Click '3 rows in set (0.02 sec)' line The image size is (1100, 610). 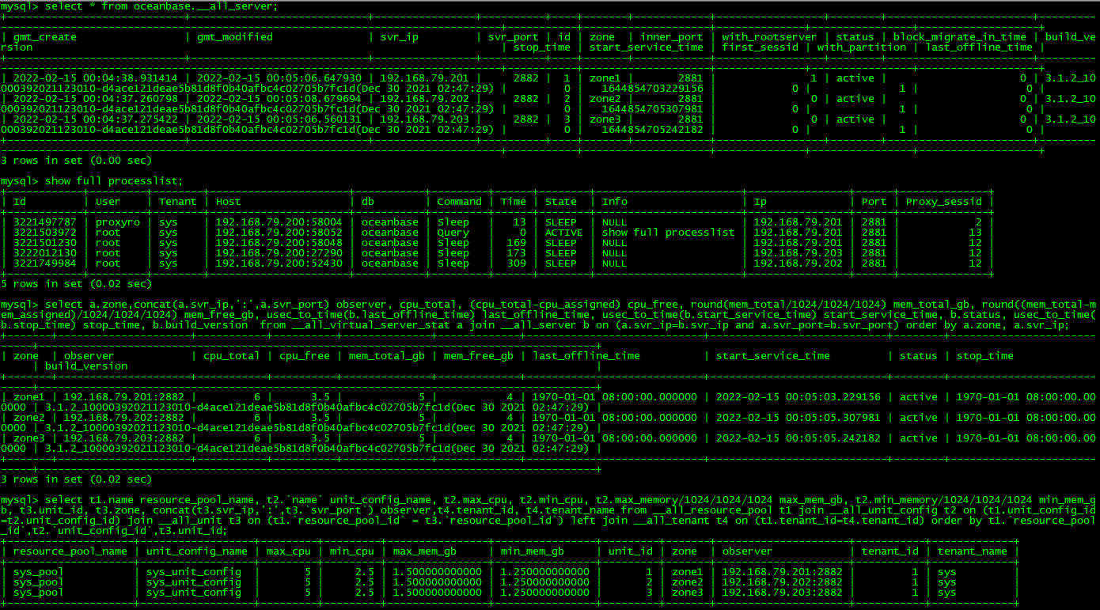click(76, 479)
